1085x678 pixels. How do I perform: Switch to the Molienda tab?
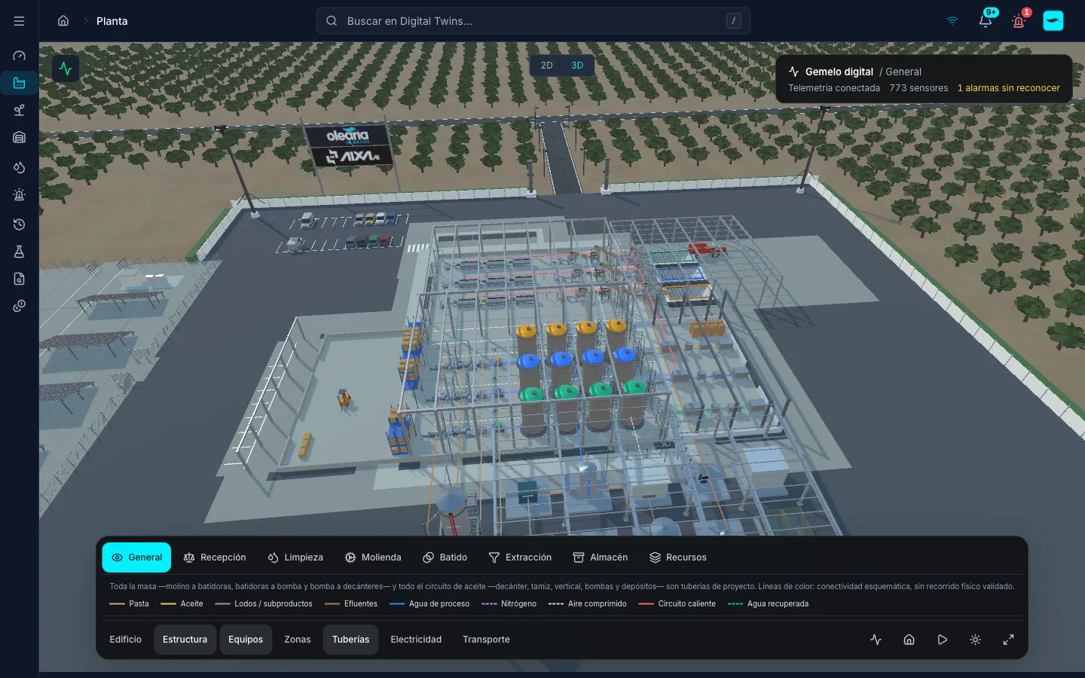(373, 557)
